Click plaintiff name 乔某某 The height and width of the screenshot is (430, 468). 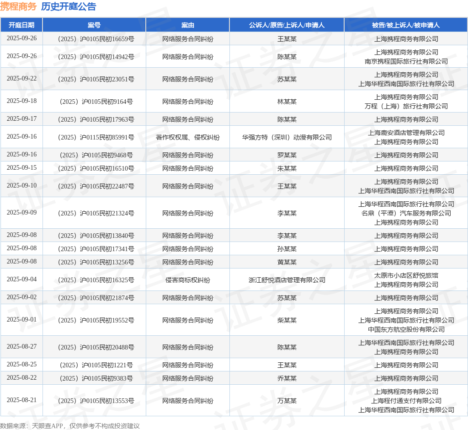click(x=287, y=378)
